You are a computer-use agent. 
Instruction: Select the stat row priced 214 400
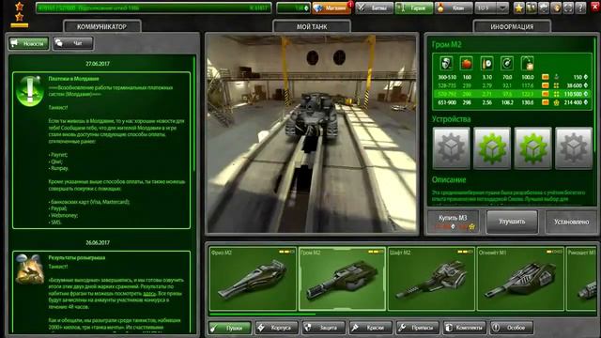(x=512, y=102)
